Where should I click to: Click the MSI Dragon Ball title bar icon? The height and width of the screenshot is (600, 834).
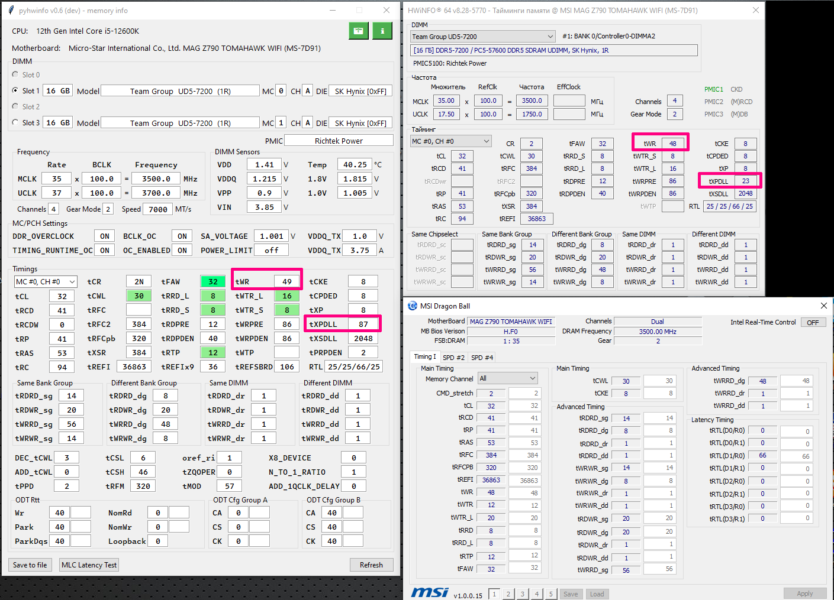(x=413, y=306)
